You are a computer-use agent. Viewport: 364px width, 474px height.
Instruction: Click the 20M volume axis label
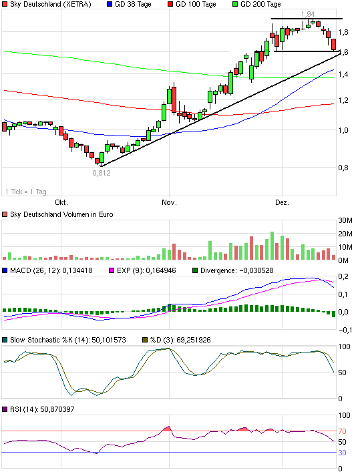pos(345,234)
